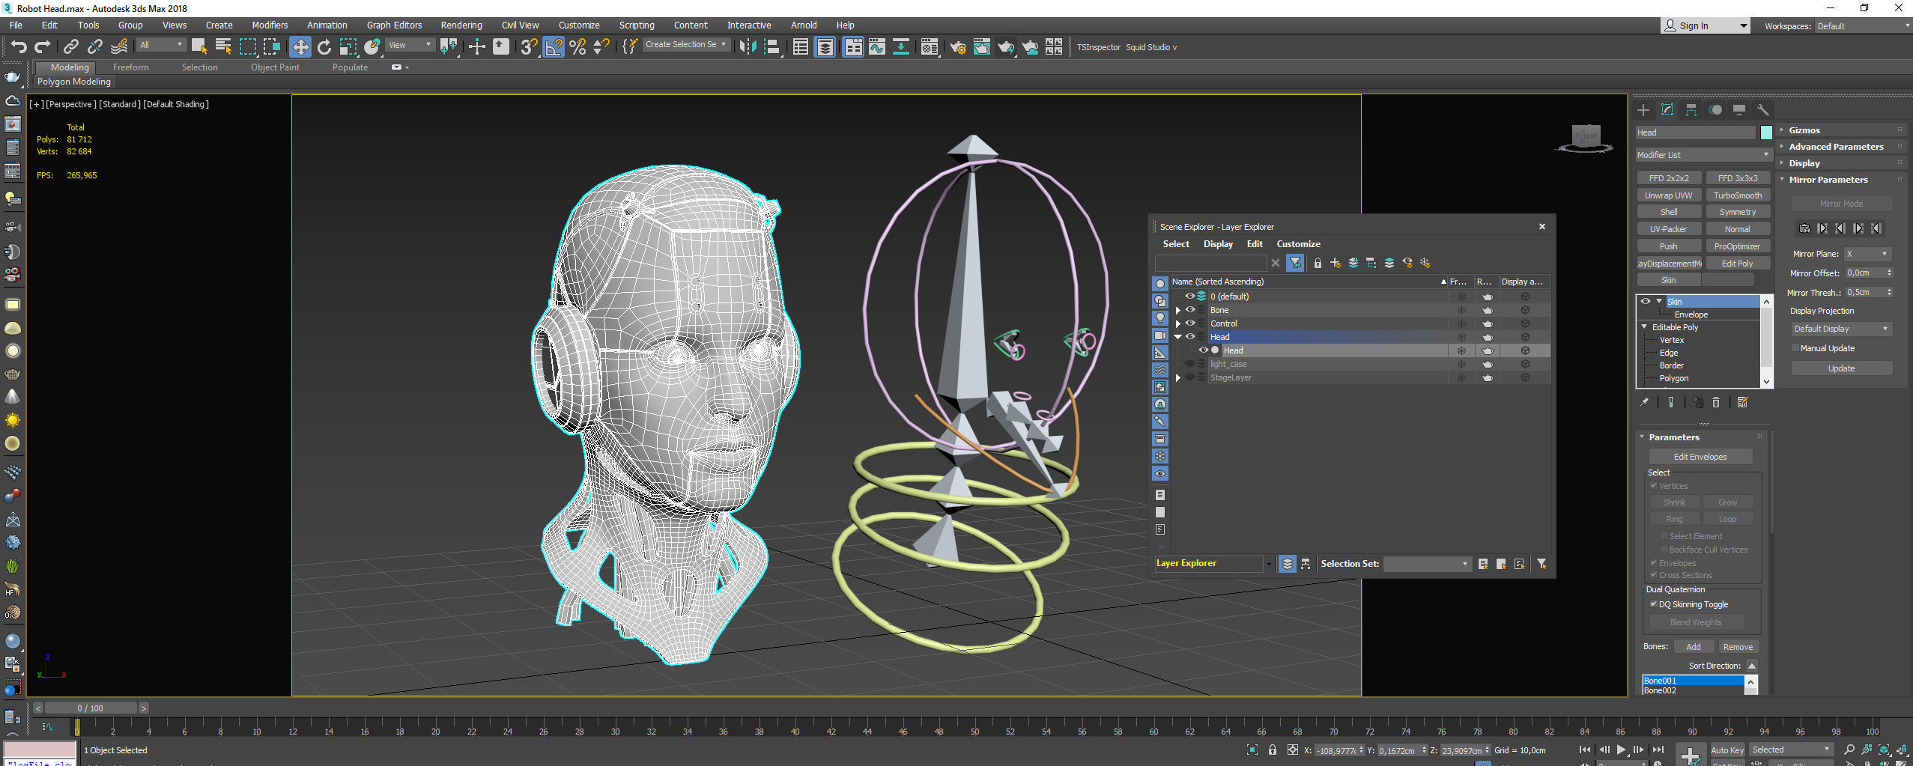Switch to the Utilities wrench panel tab

[1763, 110]
